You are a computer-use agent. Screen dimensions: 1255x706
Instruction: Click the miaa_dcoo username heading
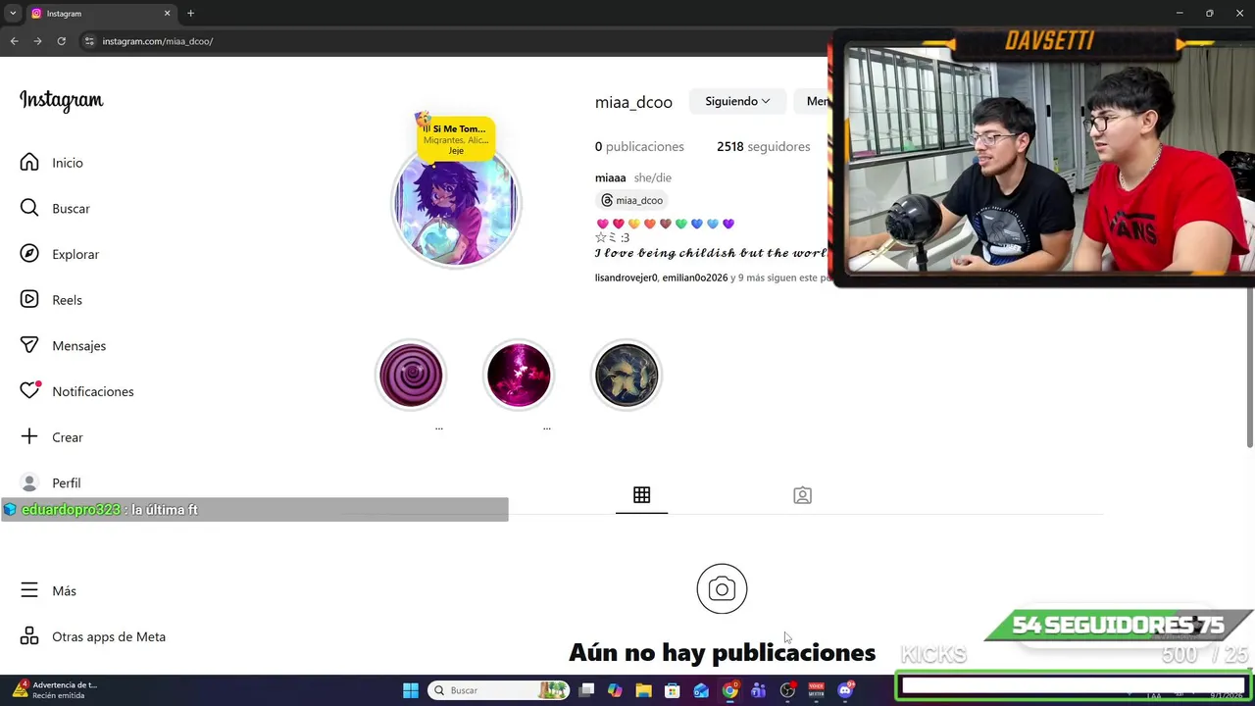(x=633, y=102)
